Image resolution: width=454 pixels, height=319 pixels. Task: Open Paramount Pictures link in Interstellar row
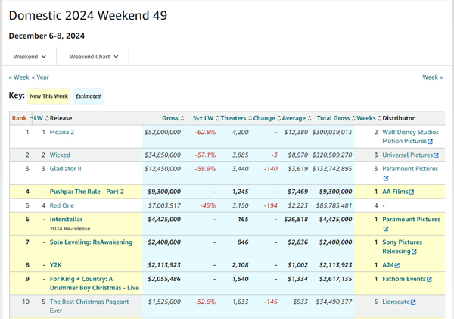tap(411, 220)
